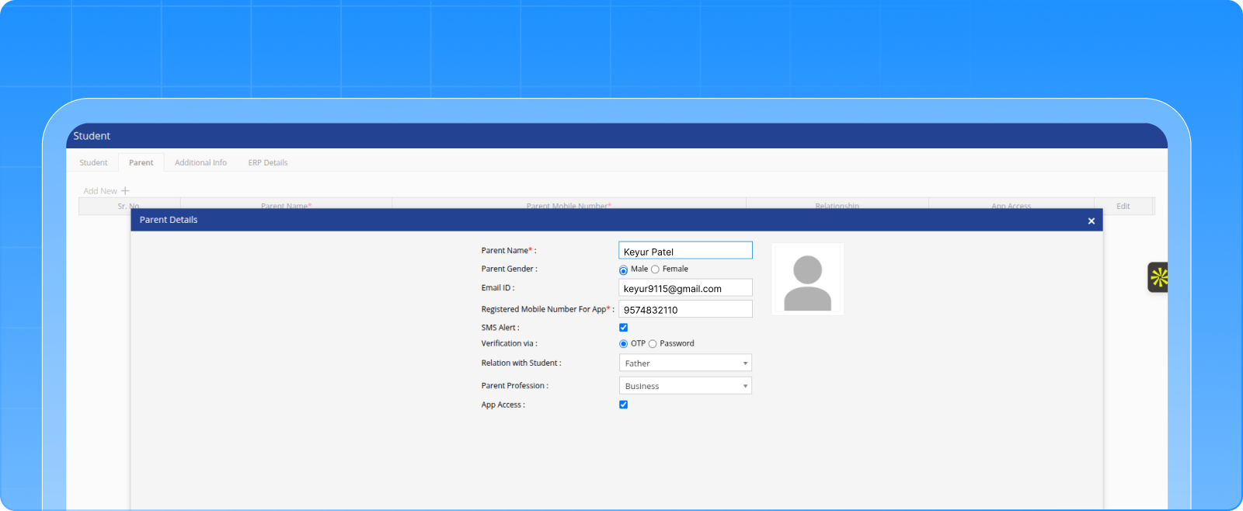The image size is (1243, 511).
Task: Click the yellow asterisk widget icon
Action: 1158,277
